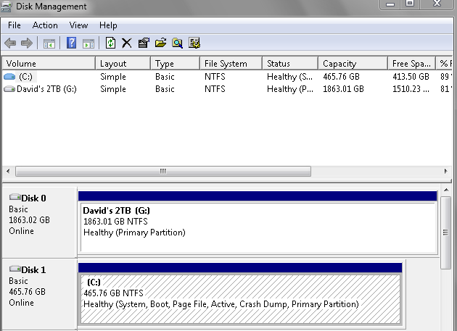Image resolution: width=457 pixels, height=331 pixels.
Task: Open the Help menu
Action: coord(108,25)
